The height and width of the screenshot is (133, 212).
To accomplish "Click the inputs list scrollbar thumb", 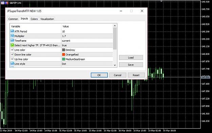I will tap(115, 39).
